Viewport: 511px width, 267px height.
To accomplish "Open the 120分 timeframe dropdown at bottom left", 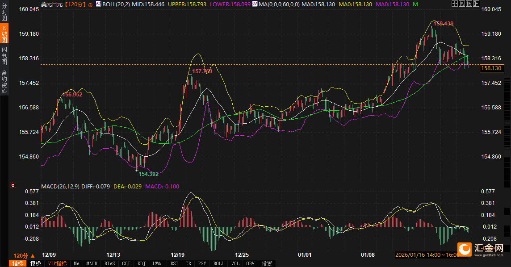I will 24,256.
